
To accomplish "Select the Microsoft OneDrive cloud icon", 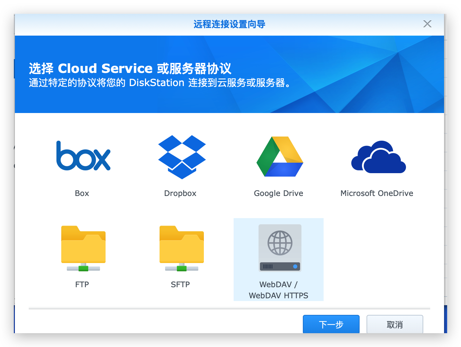I will pyautogui.click(x=378, y=157).
